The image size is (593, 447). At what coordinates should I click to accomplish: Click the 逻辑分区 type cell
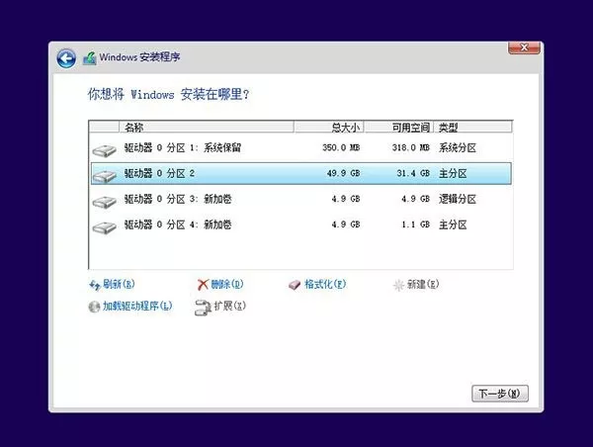click(458, 199)
